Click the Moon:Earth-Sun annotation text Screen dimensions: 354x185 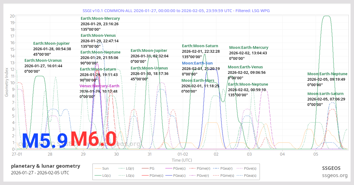coord(197,63)
